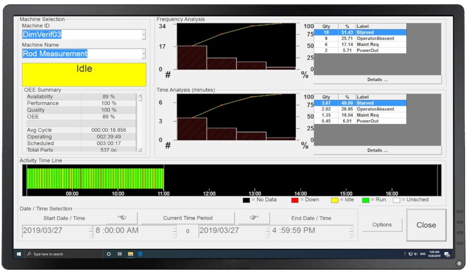Open Microsoft Edge from the taskbar
This screenshot has height=274, width=467.
(x=140, y=254)
